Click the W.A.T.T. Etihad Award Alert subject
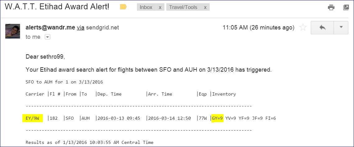Screen dimensions: 354x147 pos(57,7)
